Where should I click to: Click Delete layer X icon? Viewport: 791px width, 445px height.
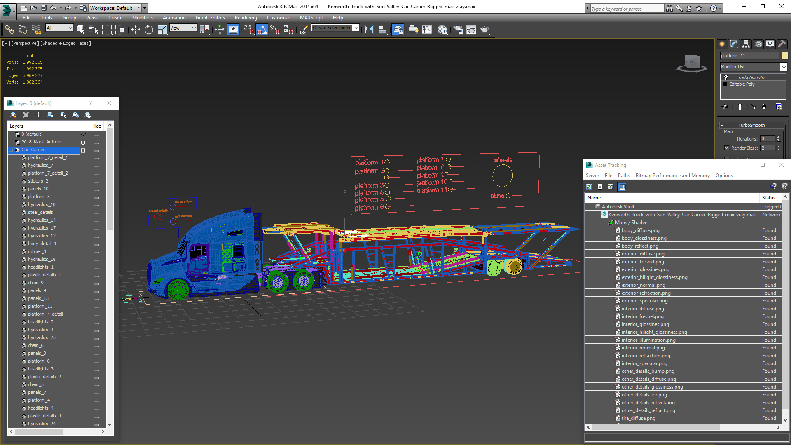point(26,115)
